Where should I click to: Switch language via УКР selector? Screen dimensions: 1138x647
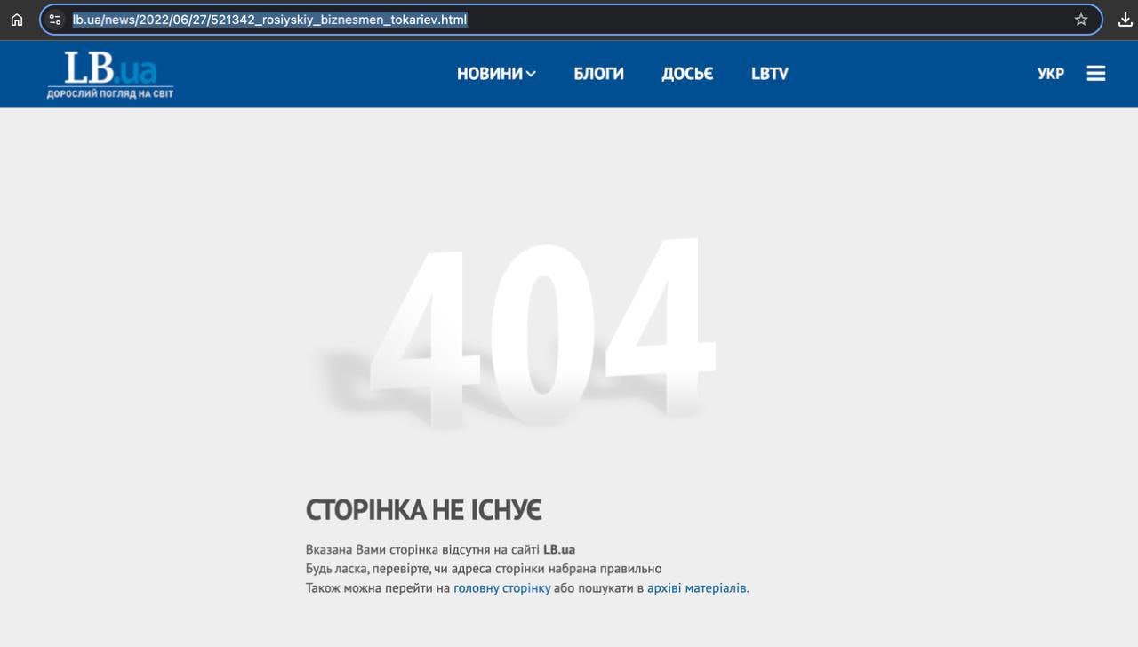1051,74
